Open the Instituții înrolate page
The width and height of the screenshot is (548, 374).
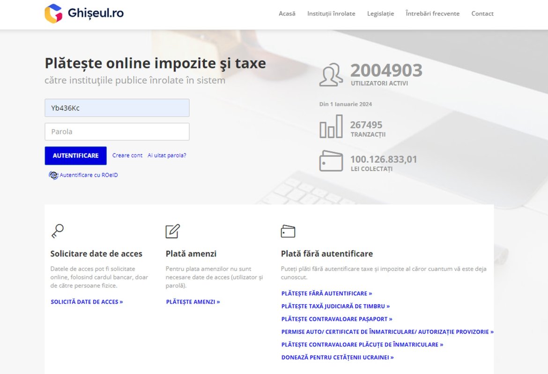331,14
